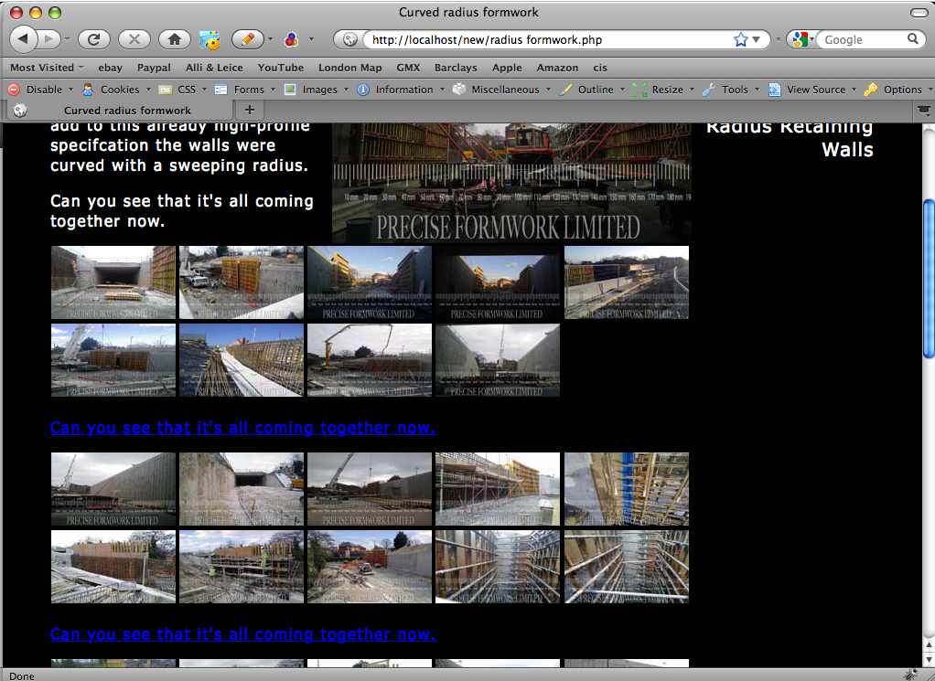Open the Apple bookmark
The width and height of the screenshot is (935, 681).
[x=507, y=68]
